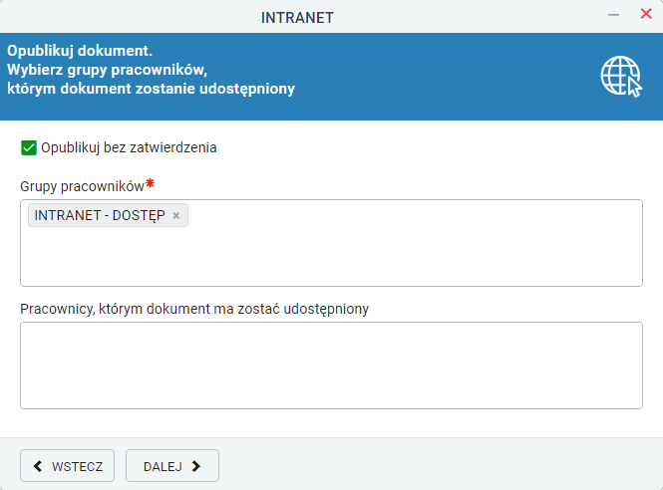Click the INTRANET window title
The width and height of the screenshot is (663, 490).
297,18
